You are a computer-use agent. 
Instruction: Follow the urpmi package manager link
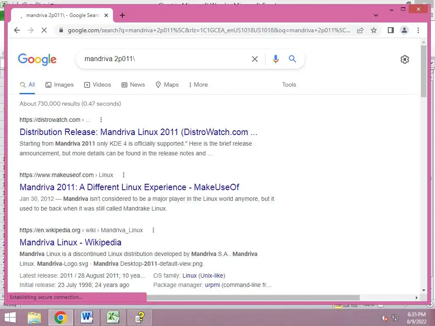pos(212,285)
